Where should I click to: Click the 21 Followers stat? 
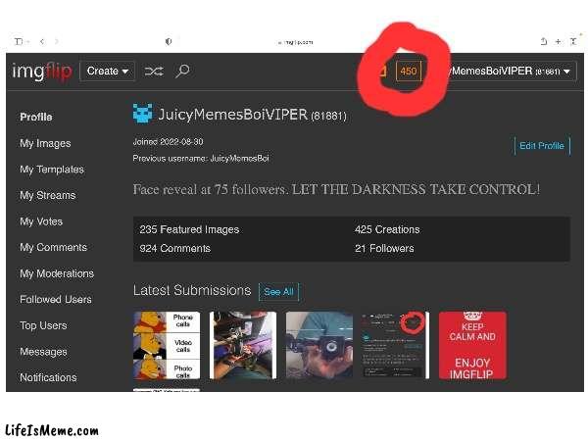[384, 249]
